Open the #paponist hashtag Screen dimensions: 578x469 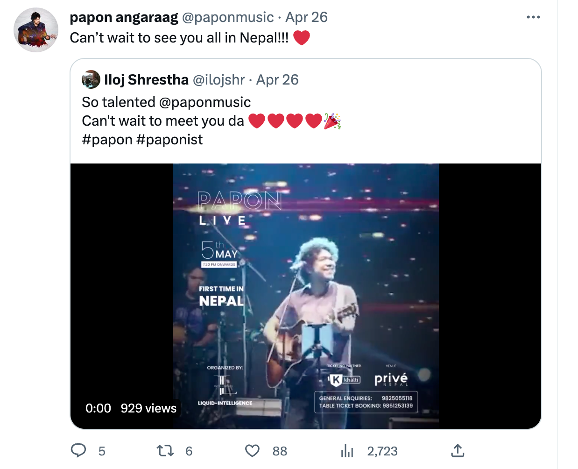169,140
